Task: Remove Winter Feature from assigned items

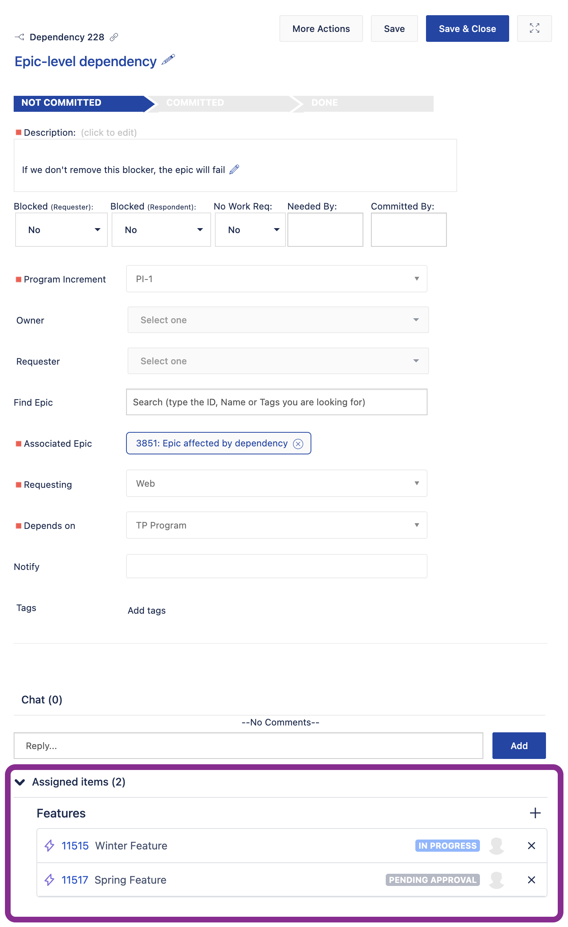Action: [x=531, y=846]
